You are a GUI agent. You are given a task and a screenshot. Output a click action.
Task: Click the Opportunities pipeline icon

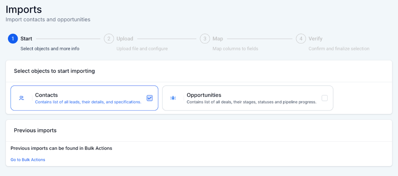tap(173, 98)
